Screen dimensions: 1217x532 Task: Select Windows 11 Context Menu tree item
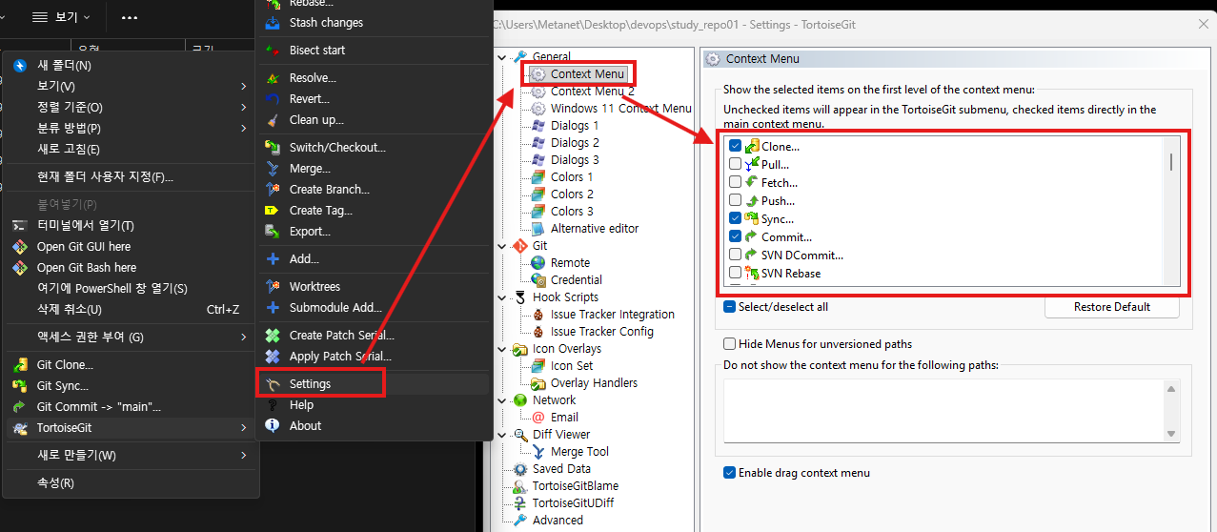click(620, 109)
